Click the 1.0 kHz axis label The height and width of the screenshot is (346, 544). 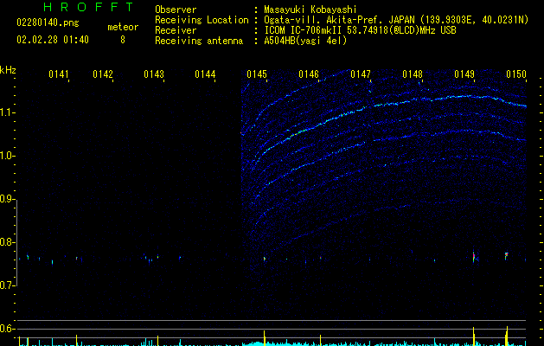(x=7, y=156)
